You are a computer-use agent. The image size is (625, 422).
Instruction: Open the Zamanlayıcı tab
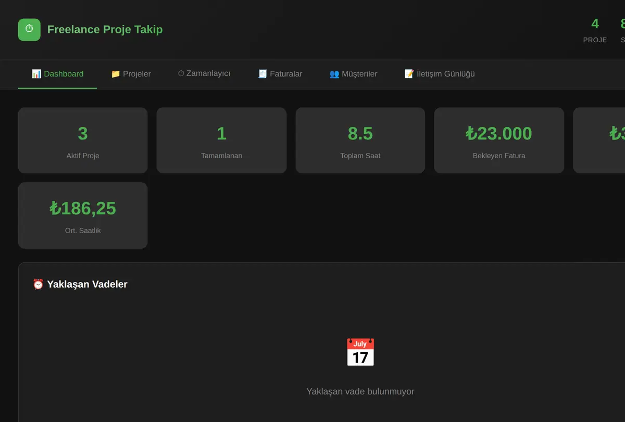point(204,74)
